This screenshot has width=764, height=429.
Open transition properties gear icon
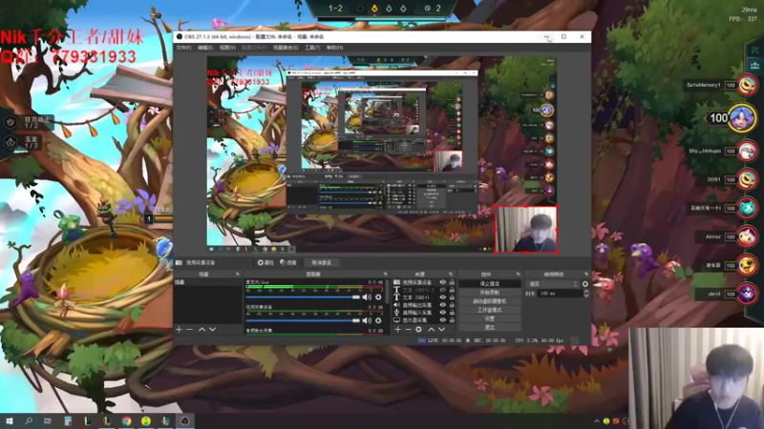(585, 284)
